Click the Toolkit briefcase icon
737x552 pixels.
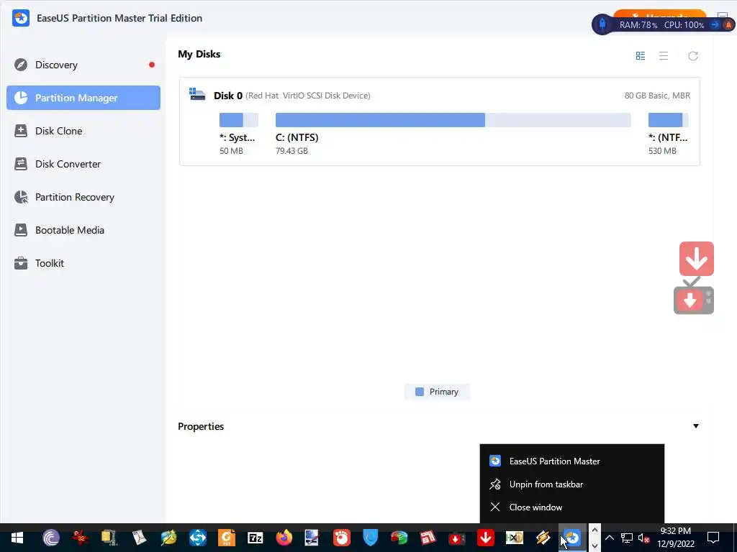[21, 263]
